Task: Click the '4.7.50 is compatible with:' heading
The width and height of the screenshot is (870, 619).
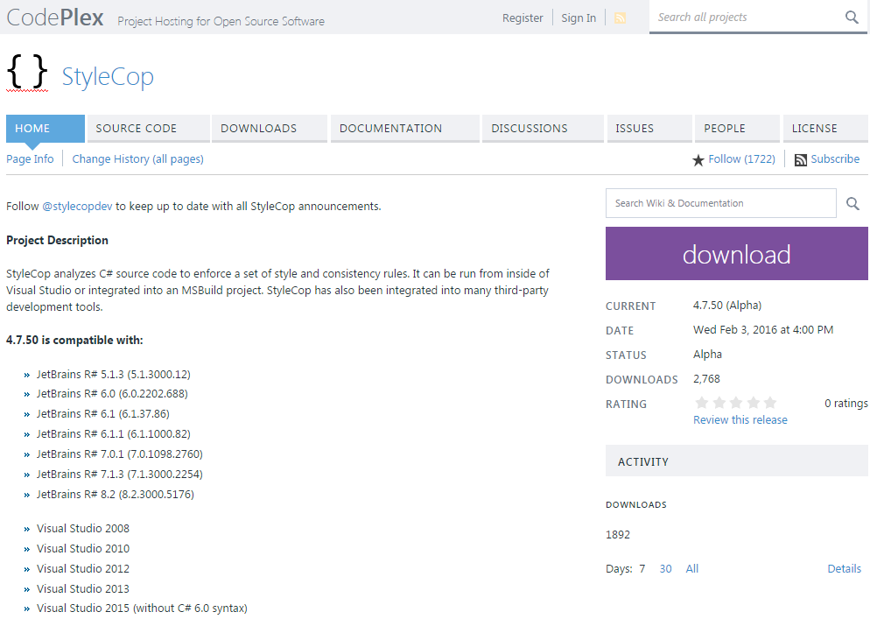Action: [74, 340]
